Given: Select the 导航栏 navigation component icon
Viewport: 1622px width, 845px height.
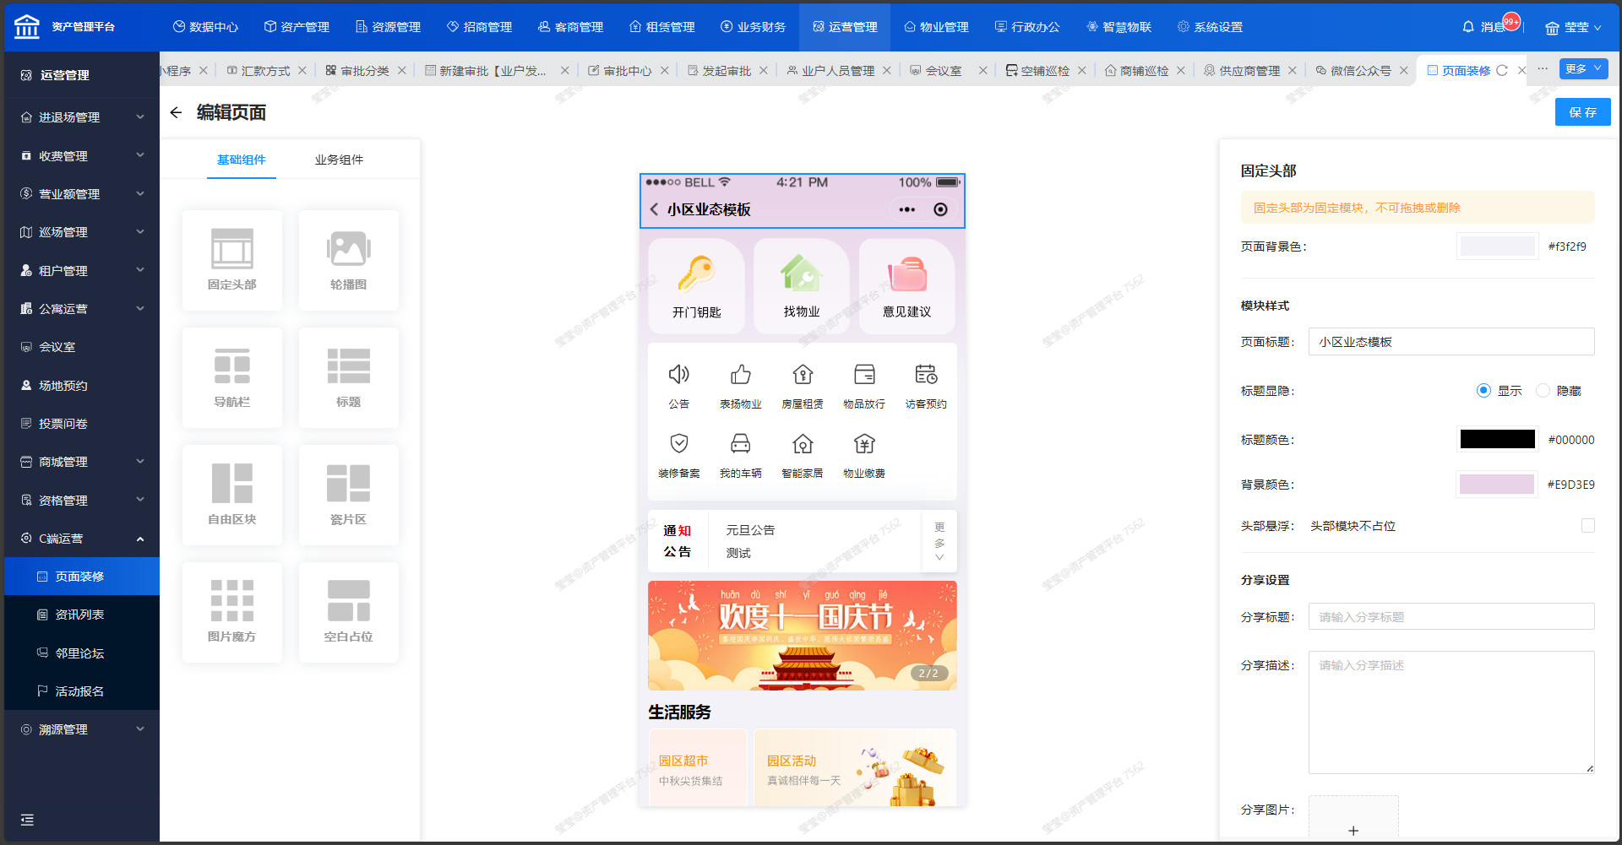Looking at the screenshot, I should (x=231, y=366).
